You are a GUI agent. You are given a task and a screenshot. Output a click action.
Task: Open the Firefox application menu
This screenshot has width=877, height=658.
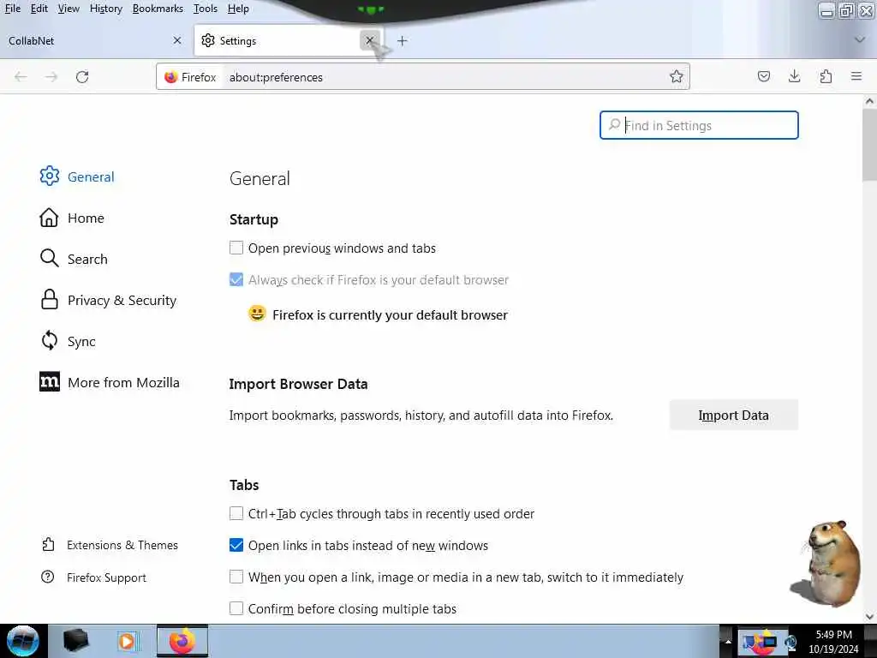pos(856,76)
